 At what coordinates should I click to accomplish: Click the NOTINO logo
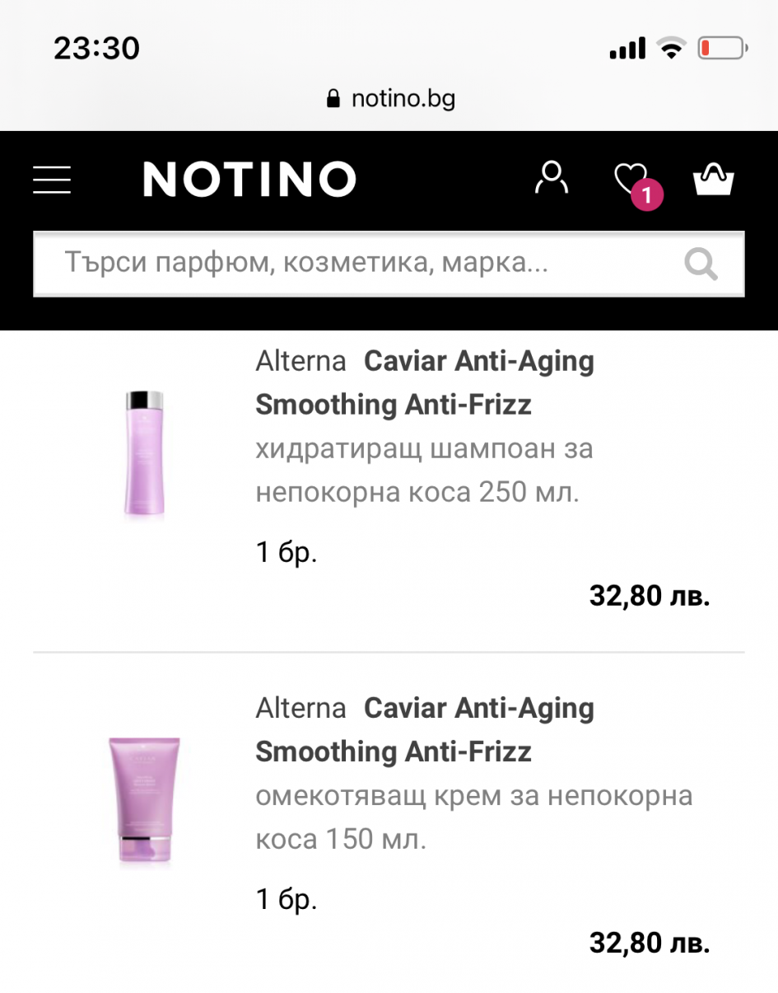click(x=249, y=179)
